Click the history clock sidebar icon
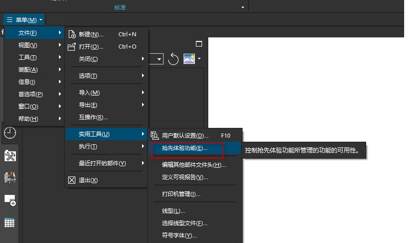Viewport: 419px width, 243px height. (10, 132)
